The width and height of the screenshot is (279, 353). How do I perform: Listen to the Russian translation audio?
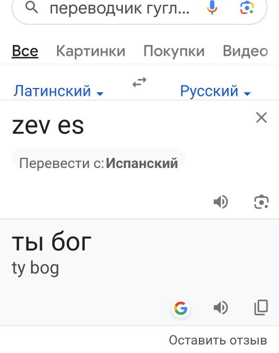coord(221,308)
